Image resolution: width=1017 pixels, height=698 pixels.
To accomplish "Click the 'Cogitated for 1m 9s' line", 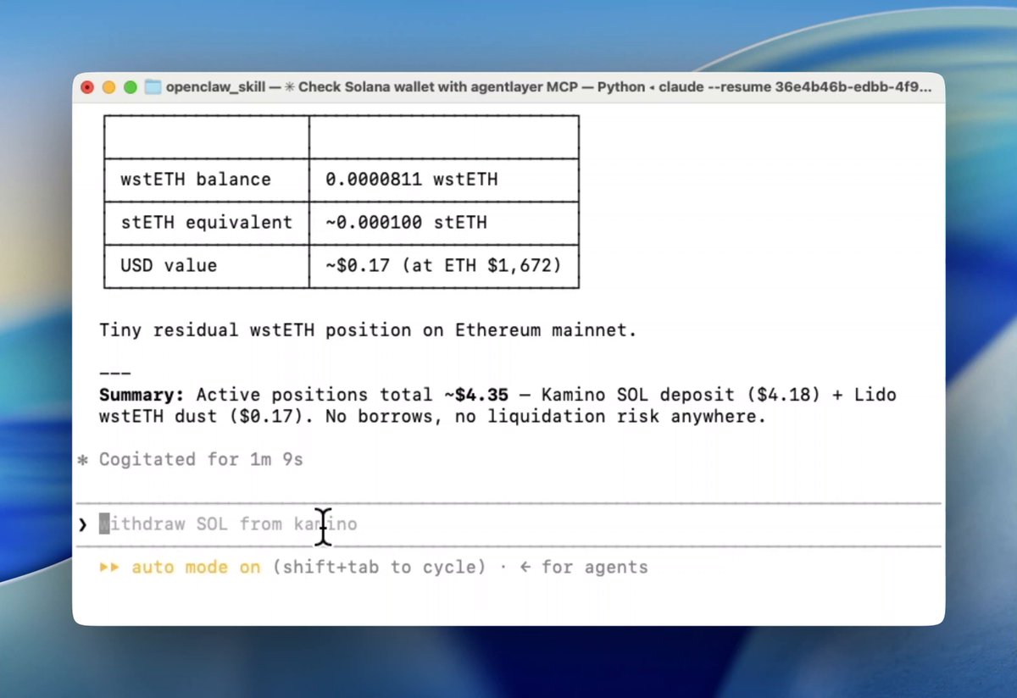I will 201,459.
